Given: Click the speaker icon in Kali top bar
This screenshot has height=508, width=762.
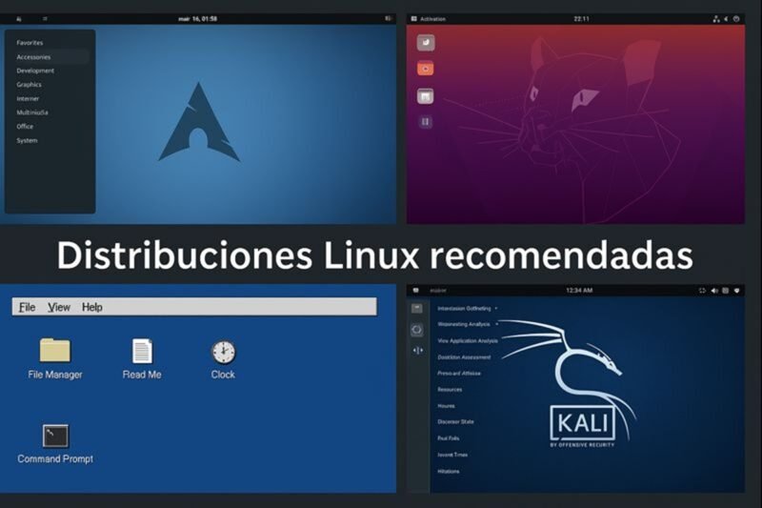Looking at the screenshot, I should coord(714,290).
